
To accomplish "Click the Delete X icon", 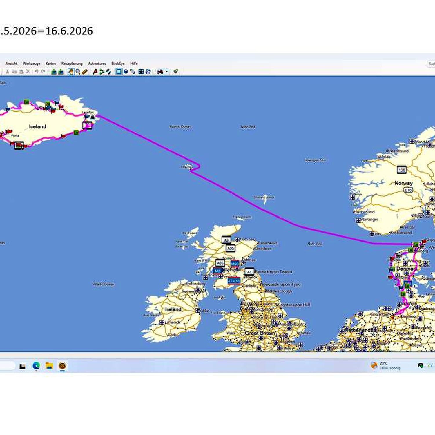I will coord(28,71).
